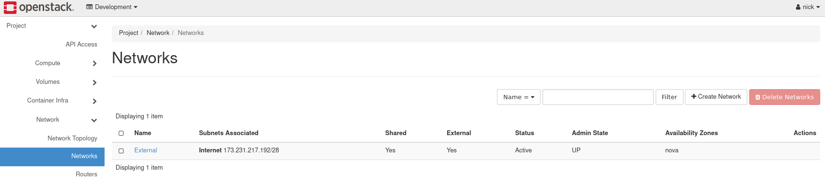The width and height of the screenshot is (825, 184).
Task: Click the filter text input field
Action: pyautogui.click(x=598, y=97)
